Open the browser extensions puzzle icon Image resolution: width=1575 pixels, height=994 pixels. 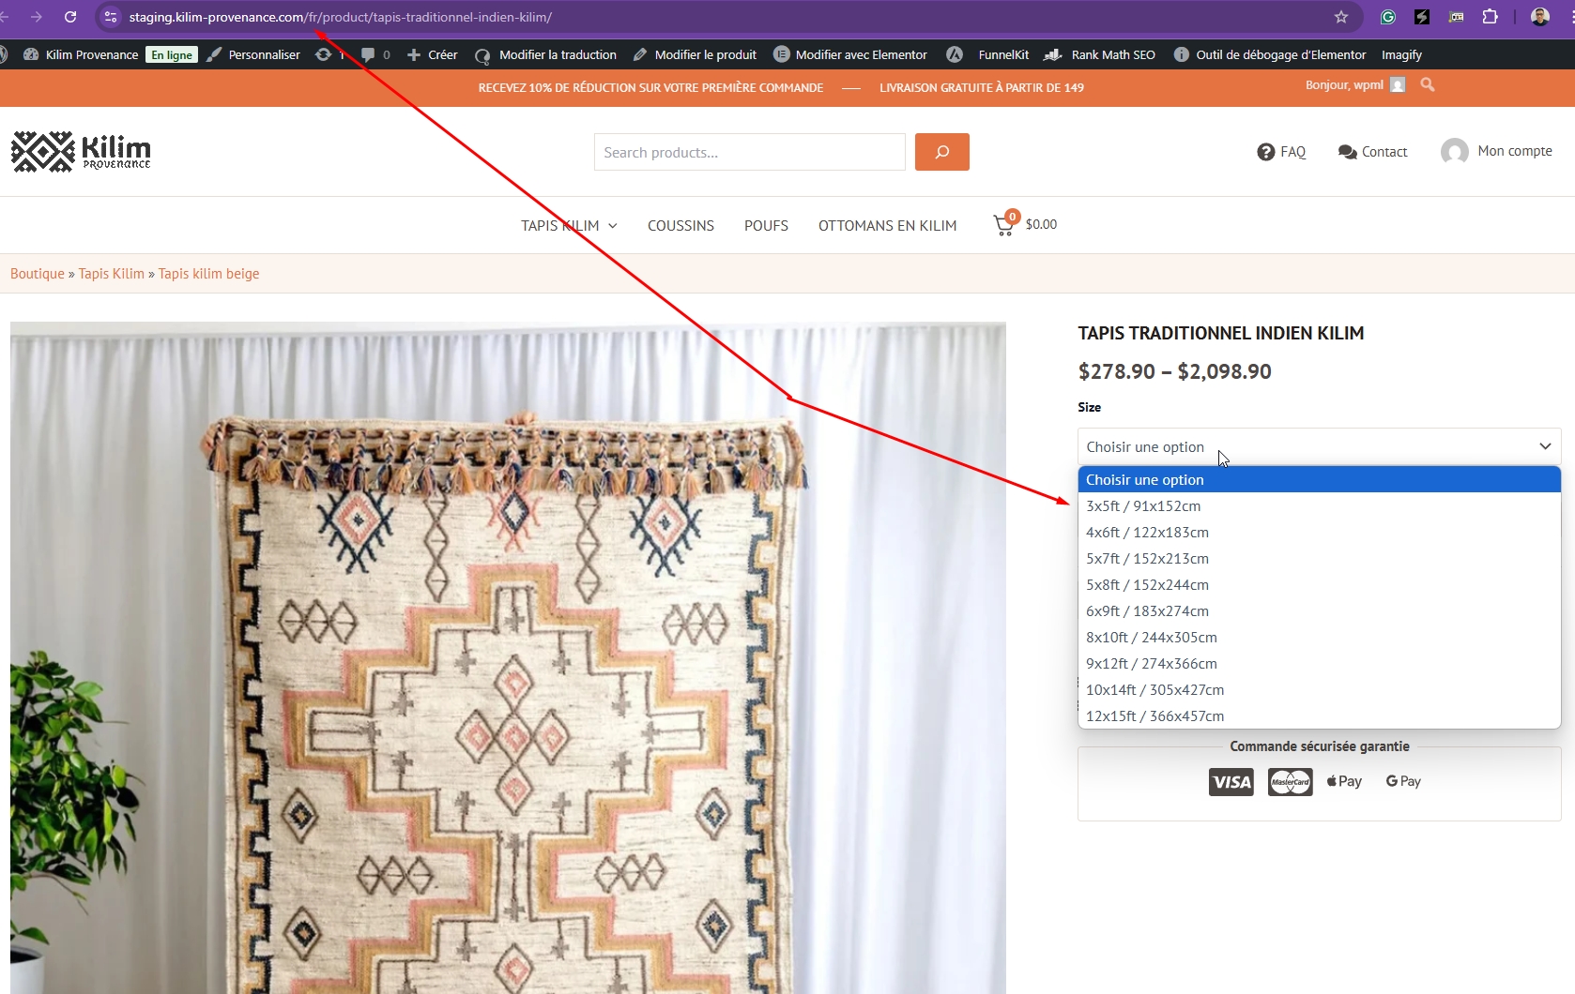(x=1490, y=17)
